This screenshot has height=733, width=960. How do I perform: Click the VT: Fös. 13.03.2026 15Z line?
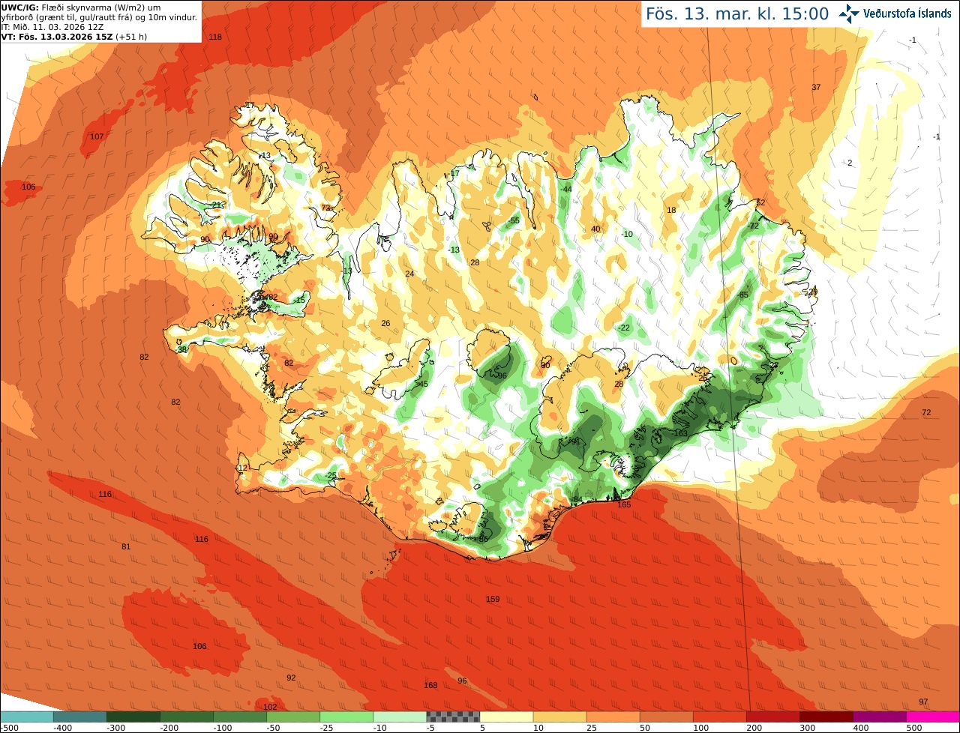pyautogui.click(x=73, y=36)
